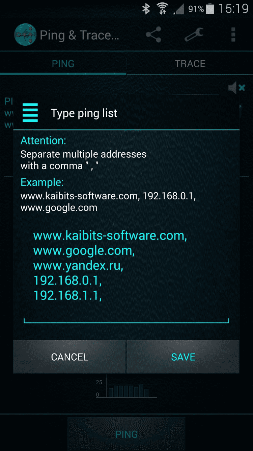
Task: Tap the empty last line of input
Action: 126,311
